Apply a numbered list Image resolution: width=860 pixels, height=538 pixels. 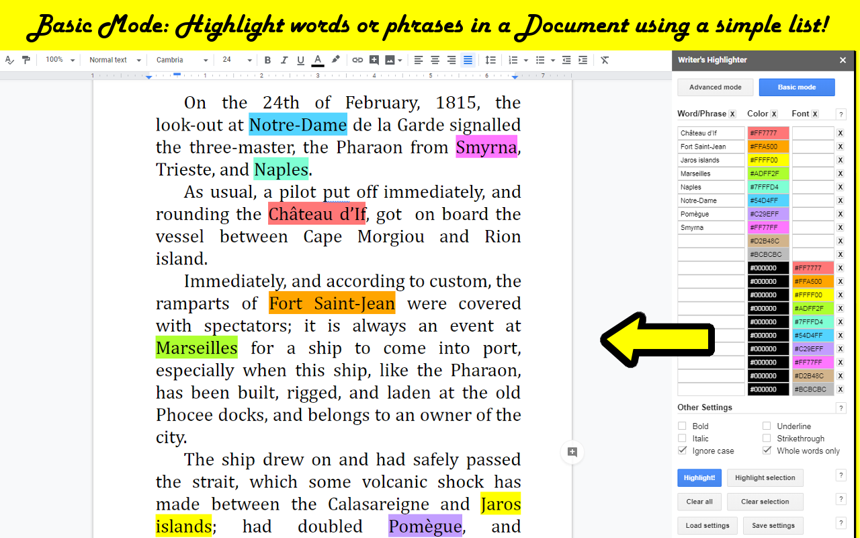513,60
